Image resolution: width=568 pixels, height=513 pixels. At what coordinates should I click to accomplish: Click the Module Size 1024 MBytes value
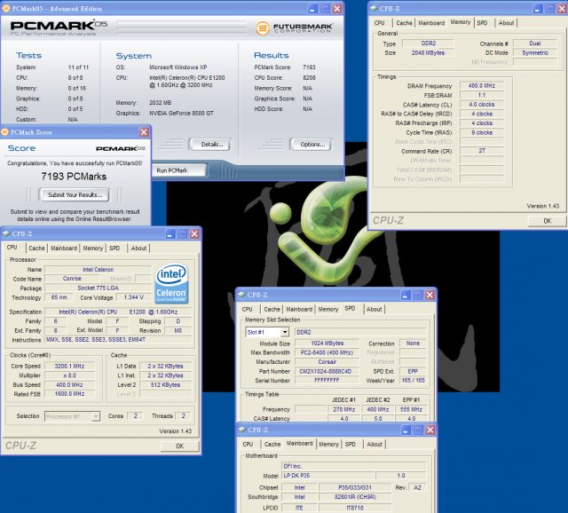[x=327, y=343]
